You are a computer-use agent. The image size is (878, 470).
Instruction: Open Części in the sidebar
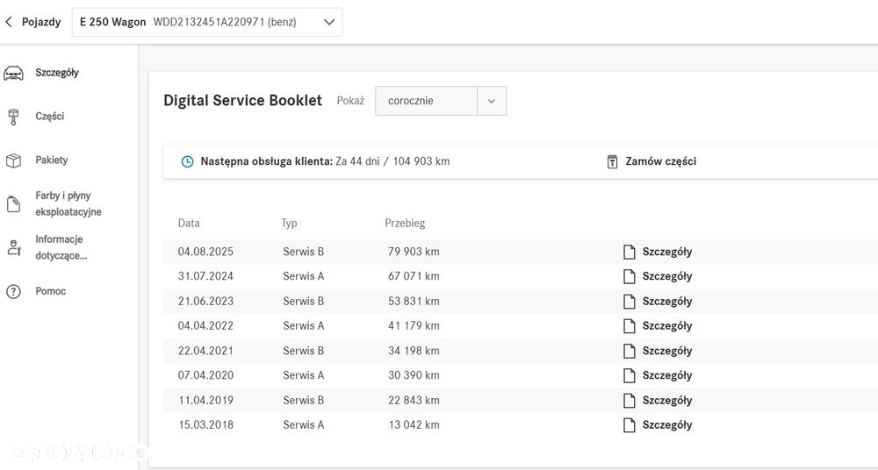(50, 117)
